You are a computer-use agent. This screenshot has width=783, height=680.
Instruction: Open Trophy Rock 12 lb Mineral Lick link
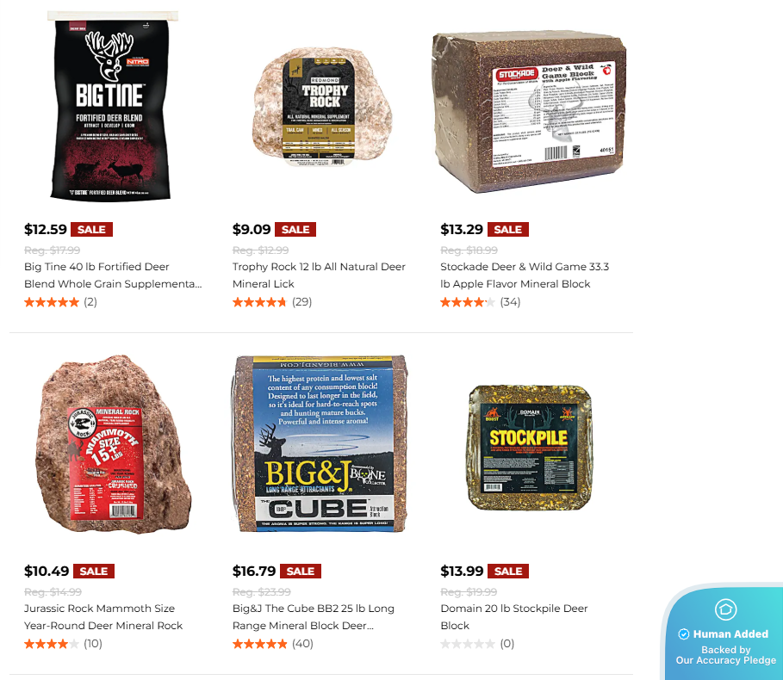click(319, 275)
